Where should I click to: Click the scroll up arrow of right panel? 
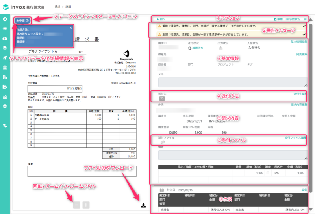[311, 20]
